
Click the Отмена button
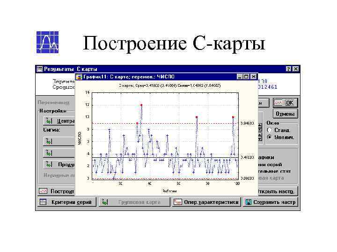(285, 114)
